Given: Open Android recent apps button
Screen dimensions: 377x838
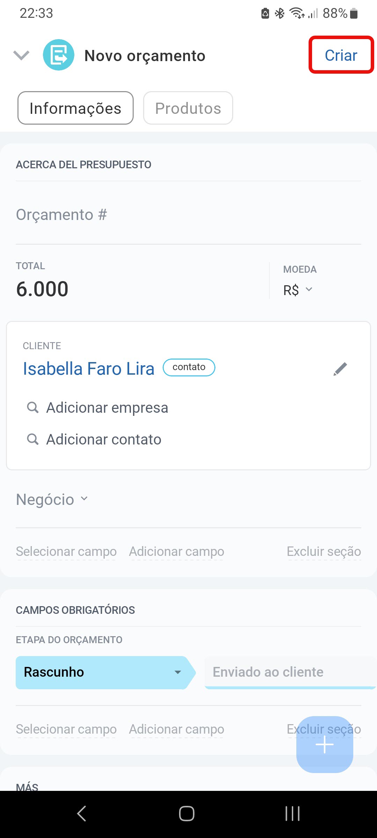Looking at the screenshot, I should 293,814.
